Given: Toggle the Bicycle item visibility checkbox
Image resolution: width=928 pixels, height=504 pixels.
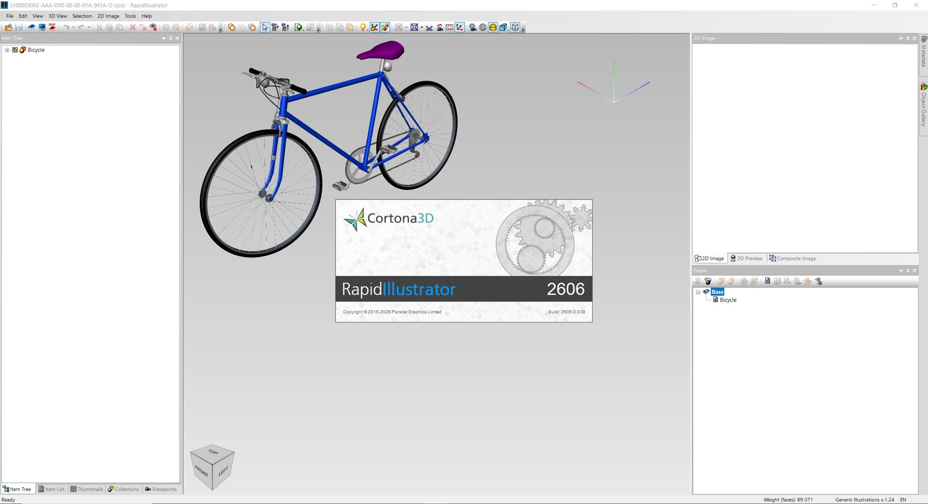Looking at the screenshot, I should 15,50.
